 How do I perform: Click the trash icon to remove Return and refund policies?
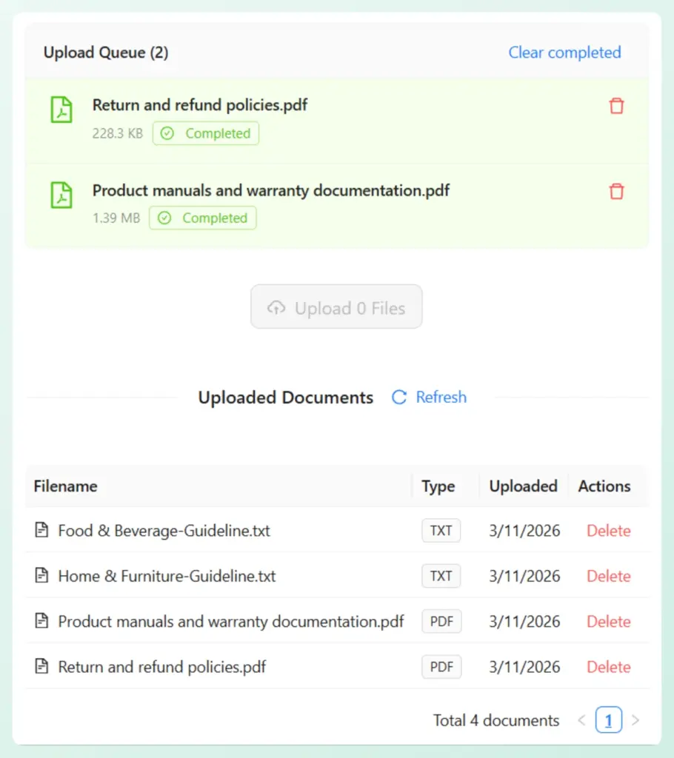(x=616, y=106)
